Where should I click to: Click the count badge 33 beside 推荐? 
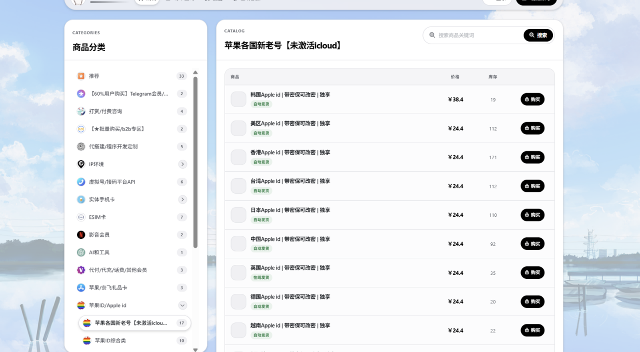click(x=182, y=76)
